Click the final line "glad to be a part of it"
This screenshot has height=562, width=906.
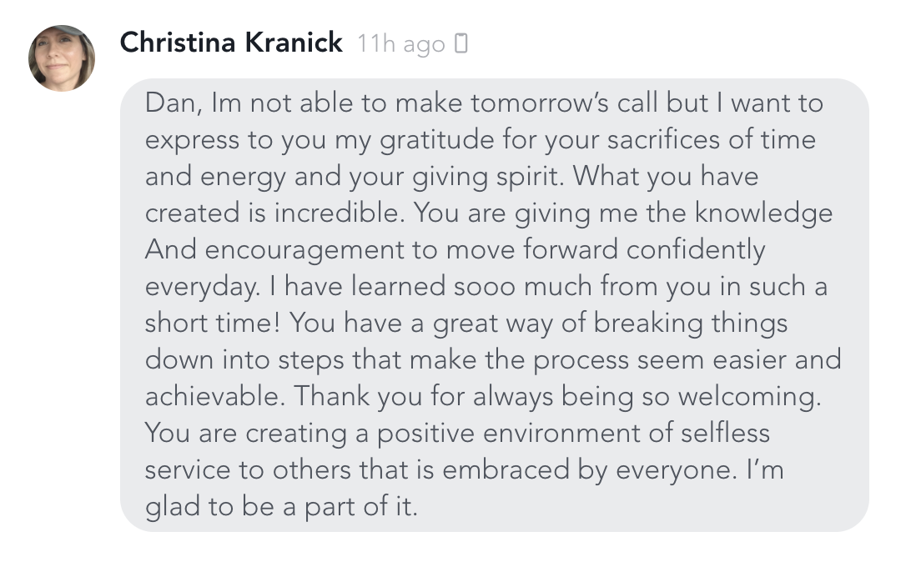click(x=280, y=507)
